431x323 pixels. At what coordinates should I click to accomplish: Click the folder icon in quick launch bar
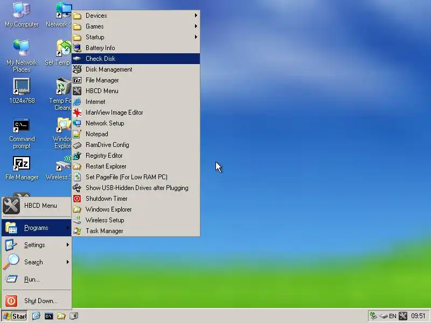coord(61,316)
